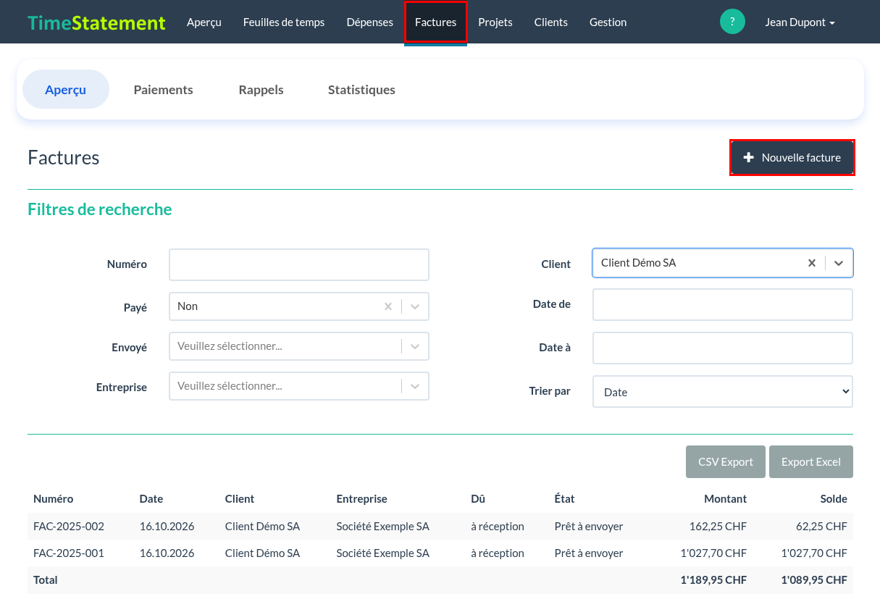Open the Entreprise filter dropdown
Image resolution: width=880 pixels, height=607 pixels.
(299, 386)
